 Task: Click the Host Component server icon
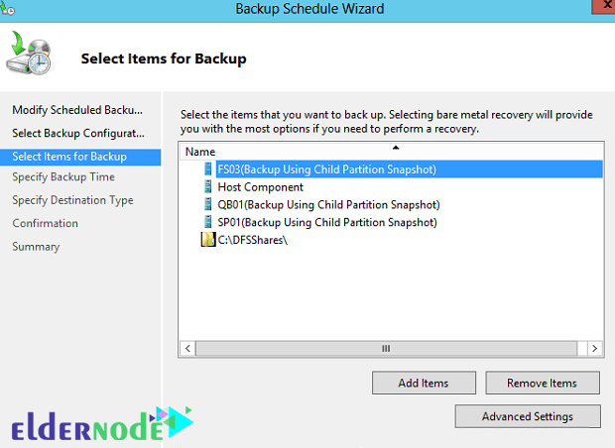coord(208,187)
